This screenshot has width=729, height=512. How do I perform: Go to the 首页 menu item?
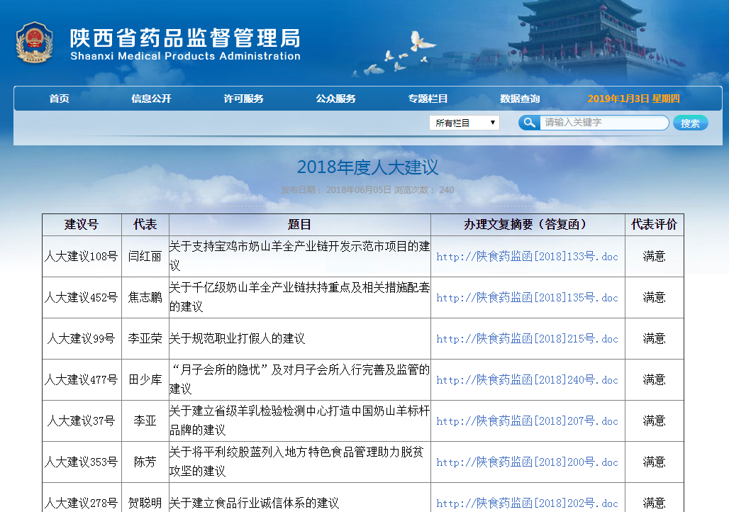click(60, 99)
